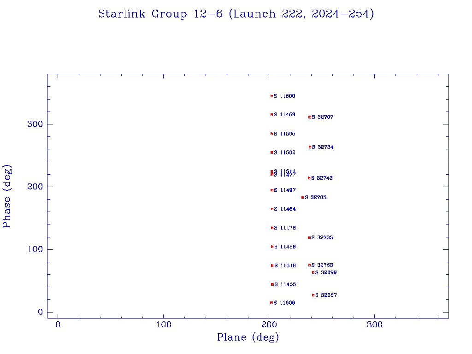Select the S 11455 satellite label
This screenshot has height=354, width=472.
(x=285, y=284)
